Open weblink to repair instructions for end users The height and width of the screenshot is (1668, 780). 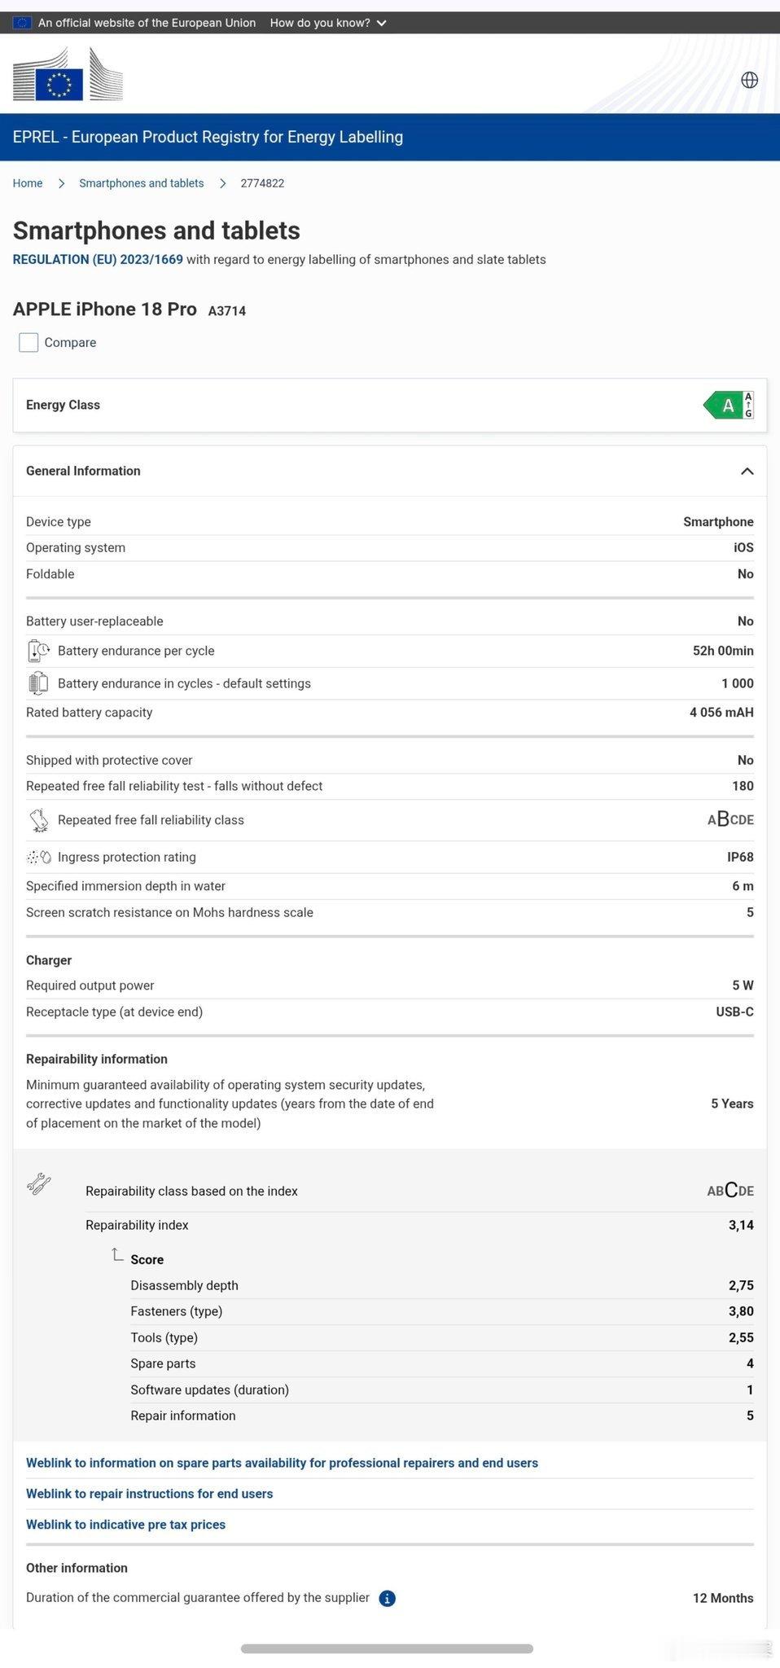(x=149, y=1494)
